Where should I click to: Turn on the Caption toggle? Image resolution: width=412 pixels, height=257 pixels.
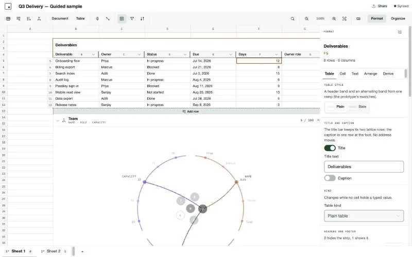[x=330, y=178]
